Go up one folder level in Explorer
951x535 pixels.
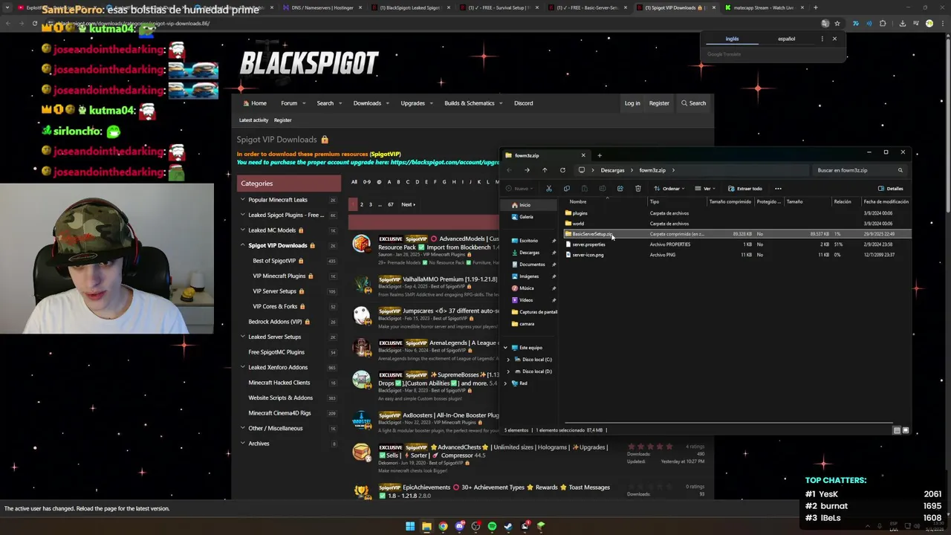coord(545,170)
